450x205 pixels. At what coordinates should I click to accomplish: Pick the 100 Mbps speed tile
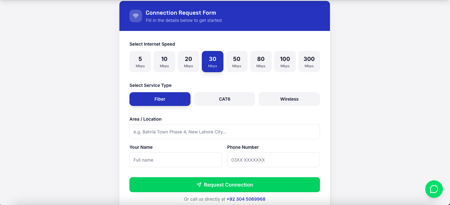(x=285, y=62)
